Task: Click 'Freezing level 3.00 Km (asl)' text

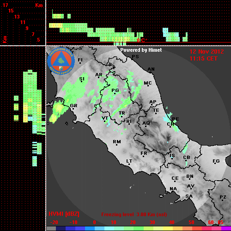Action: (x=134, y=214)
